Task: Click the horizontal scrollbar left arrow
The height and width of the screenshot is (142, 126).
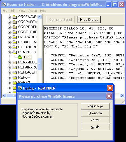Action: pyautogui.click(x=4, y=96)
